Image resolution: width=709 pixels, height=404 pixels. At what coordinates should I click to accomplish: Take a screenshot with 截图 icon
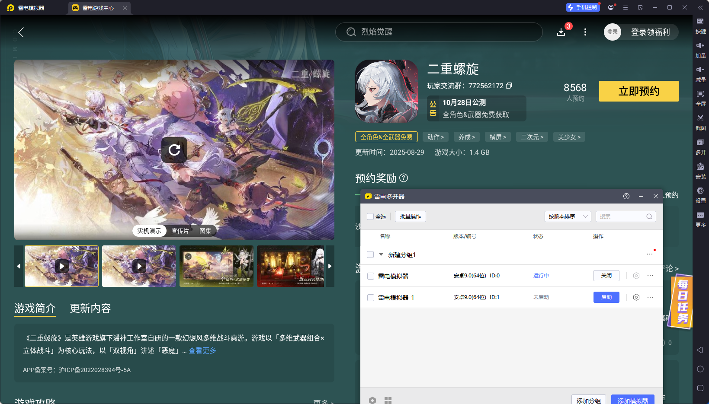click(x=700, y=123)
